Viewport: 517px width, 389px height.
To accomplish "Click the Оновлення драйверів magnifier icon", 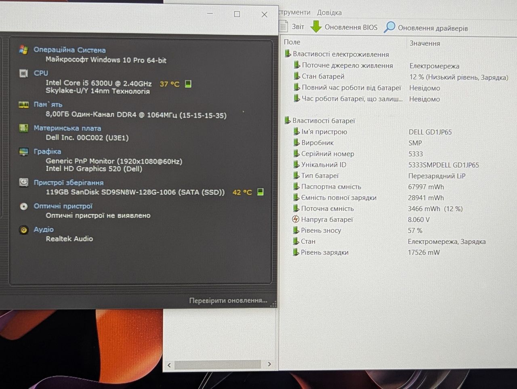I will coord(389,27).
